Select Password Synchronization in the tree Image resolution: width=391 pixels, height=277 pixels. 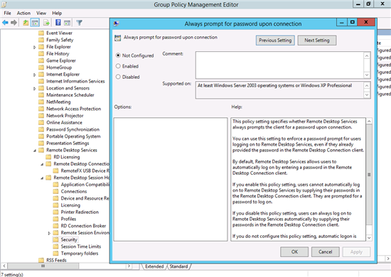[73, 129]
